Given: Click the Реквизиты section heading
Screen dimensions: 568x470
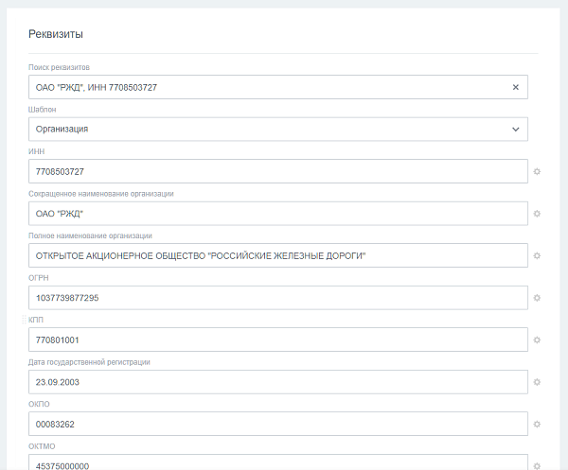Looking at the screenshot, I should pos(56,34).
